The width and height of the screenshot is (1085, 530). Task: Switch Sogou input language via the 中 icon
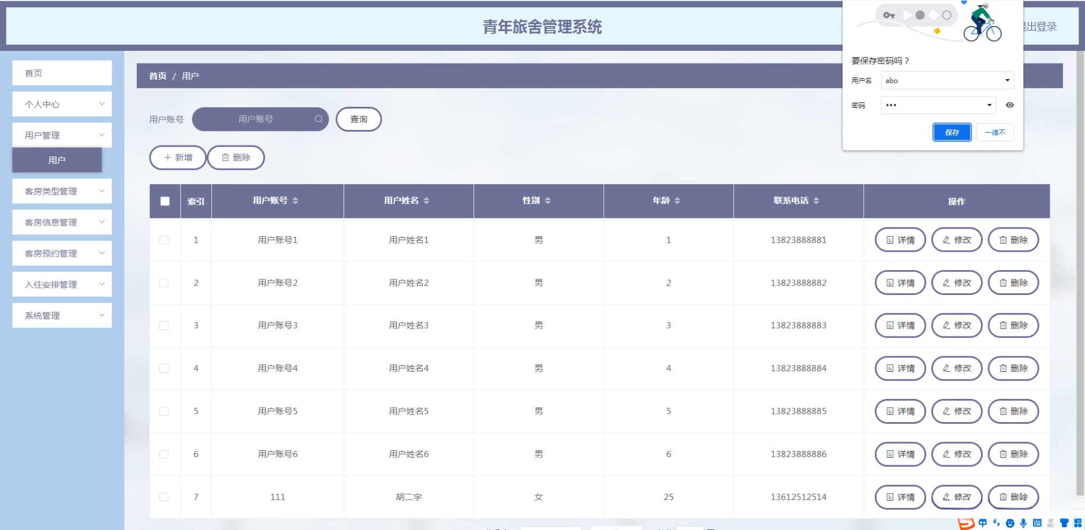pyautogui.click(x=983, y=523)
